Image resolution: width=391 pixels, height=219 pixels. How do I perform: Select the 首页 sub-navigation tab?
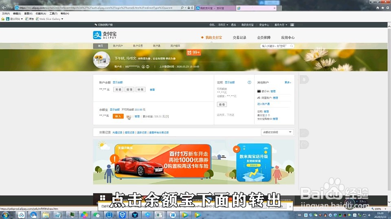pyautogui.click(x=101, y=46)
